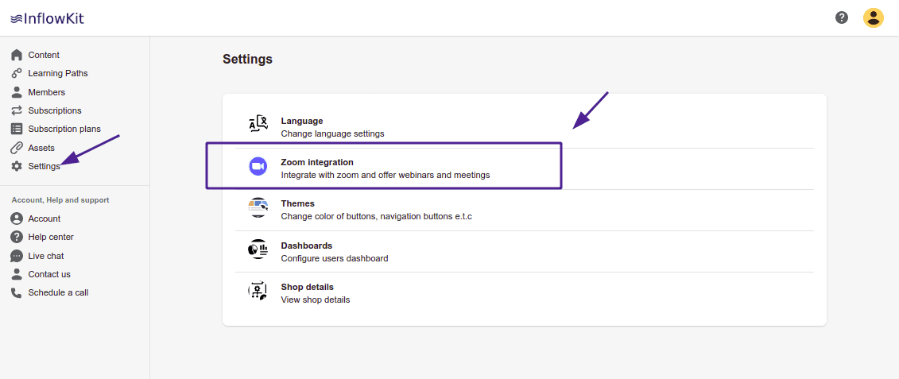This screenshot has width=899, height=379.
Task: Open Account settings in sidebar
Action: (x=44, y=219)
